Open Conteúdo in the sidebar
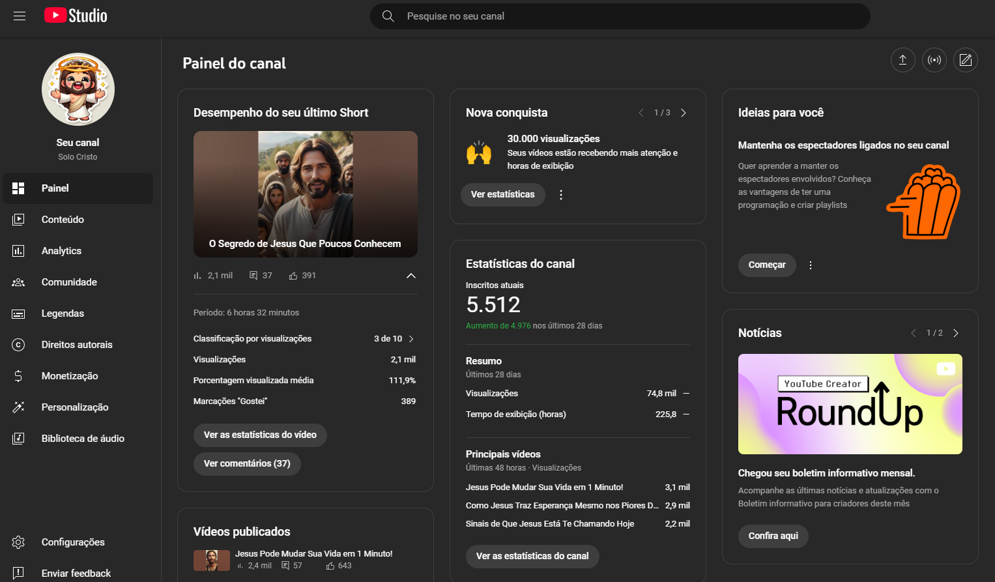 78,220
